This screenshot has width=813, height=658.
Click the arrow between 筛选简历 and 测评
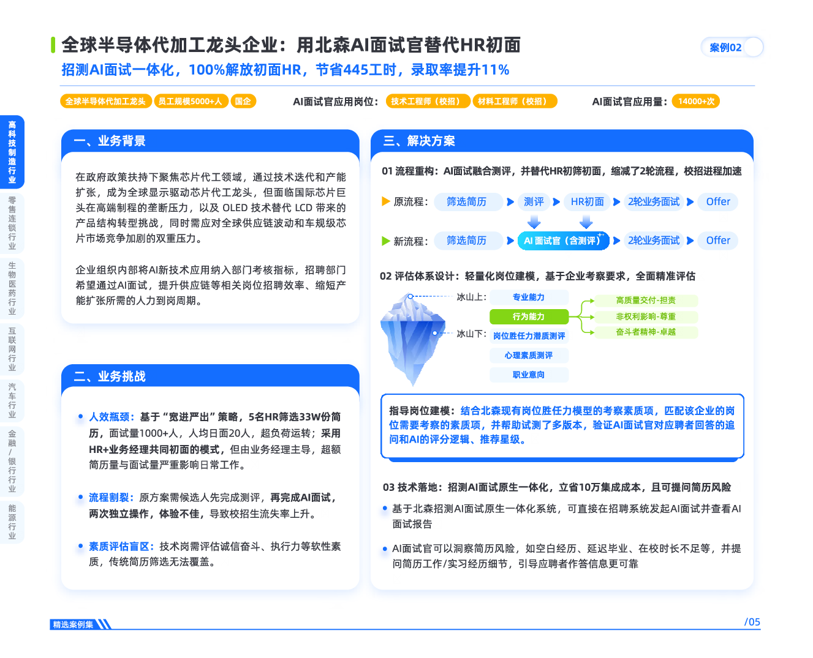[x=510, y=201]
